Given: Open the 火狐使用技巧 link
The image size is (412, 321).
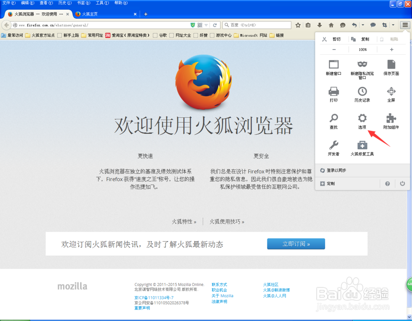Looking at the screenshot, I should click(227, 222).
